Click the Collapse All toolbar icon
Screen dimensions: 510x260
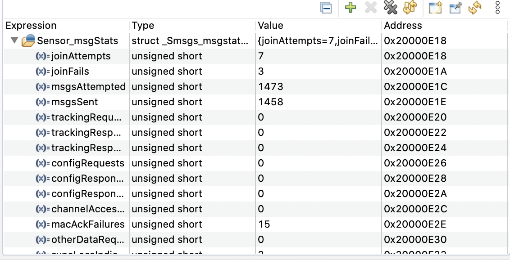[326, 9]
